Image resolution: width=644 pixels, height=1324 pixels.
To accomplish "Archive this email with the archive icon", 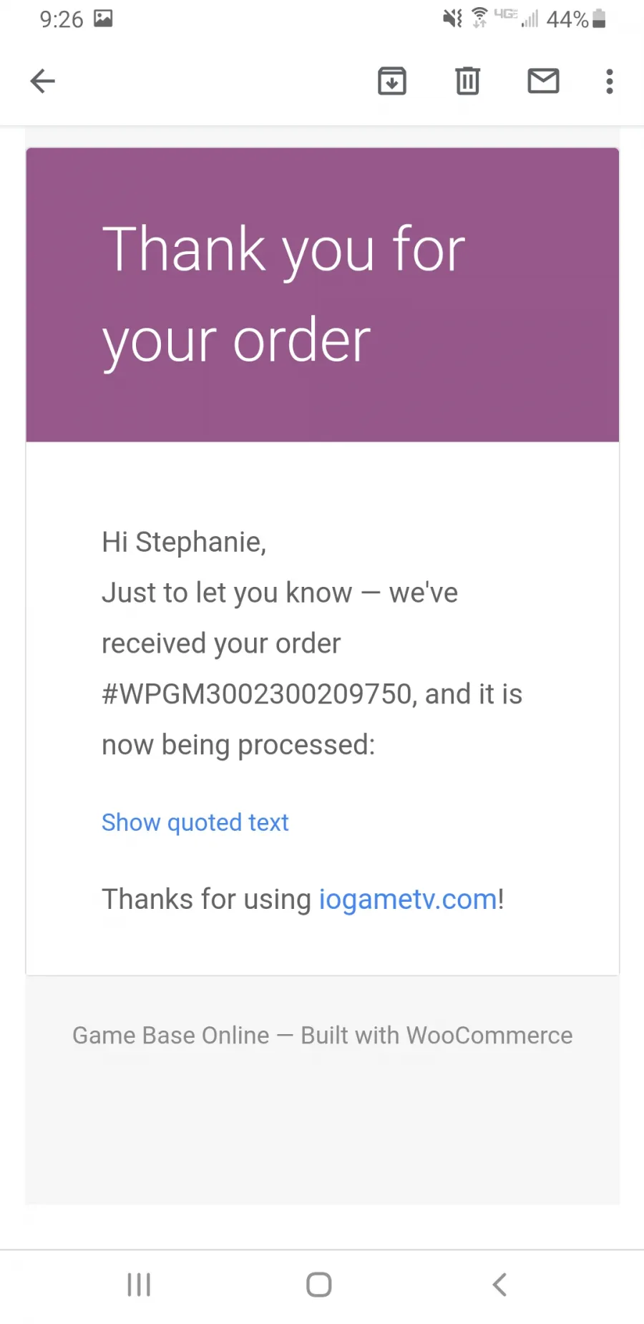I will pos(392,81).
